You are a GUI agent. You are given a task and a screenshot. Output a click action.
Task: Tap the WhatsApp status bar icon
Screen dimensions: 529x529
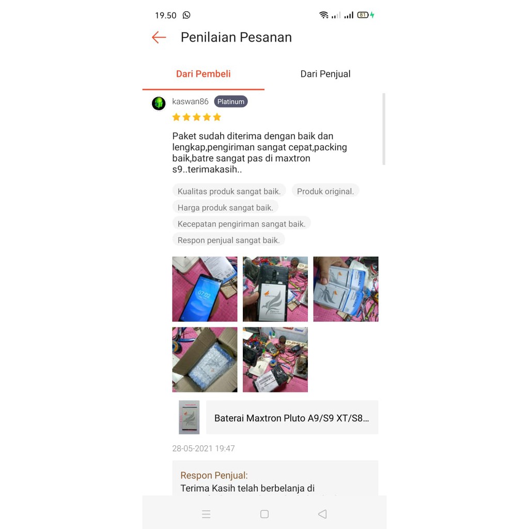tap(186, 15)
